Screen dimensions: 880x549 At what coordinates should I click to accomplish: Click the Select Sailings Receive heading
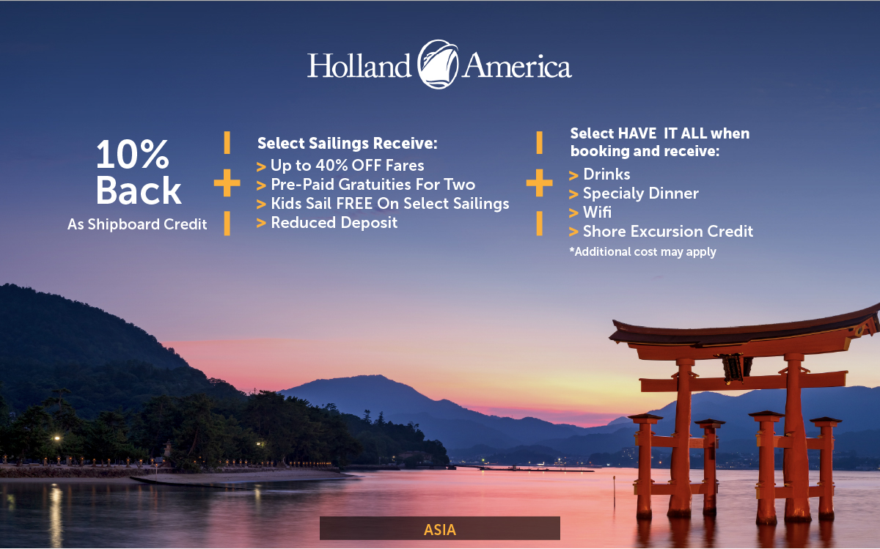tap(348, 144)
